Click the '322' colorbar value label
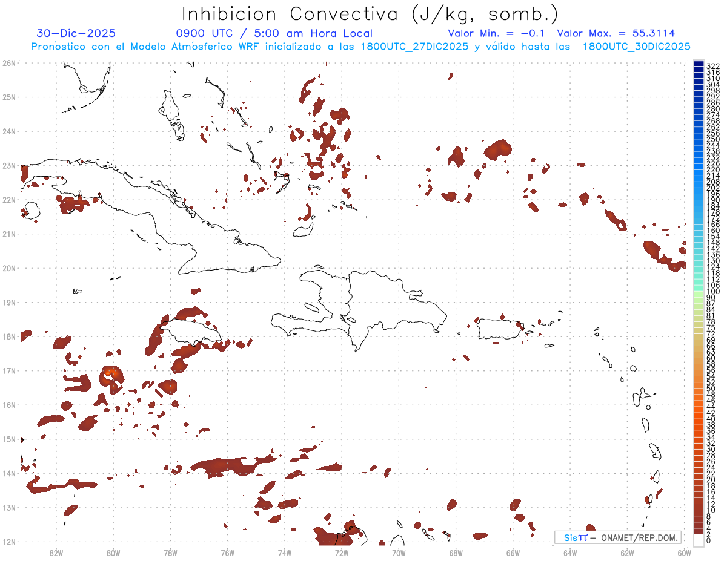Viewport: 727px width, 561px height. (712, 66)
